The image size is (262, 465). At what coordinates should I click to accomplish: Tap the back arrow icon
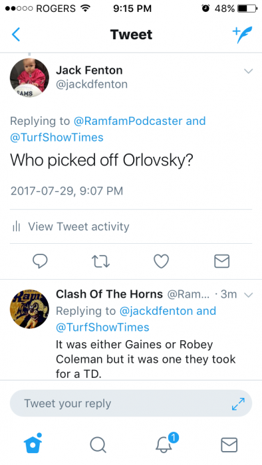(16, 35)
